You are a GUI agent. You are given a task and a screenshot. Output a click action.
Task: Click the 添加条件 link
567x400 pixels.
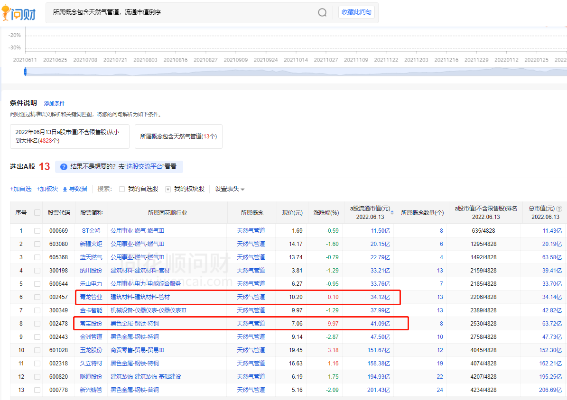pos(54,103)
